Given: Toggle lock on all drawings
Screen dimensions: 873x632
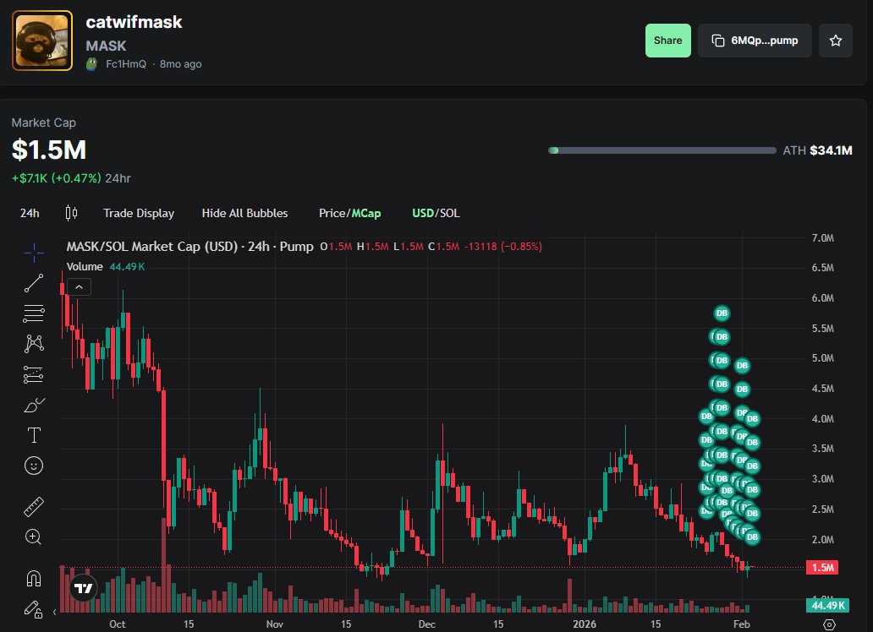Looking at the screenshot, I should [x=34, y=609].
